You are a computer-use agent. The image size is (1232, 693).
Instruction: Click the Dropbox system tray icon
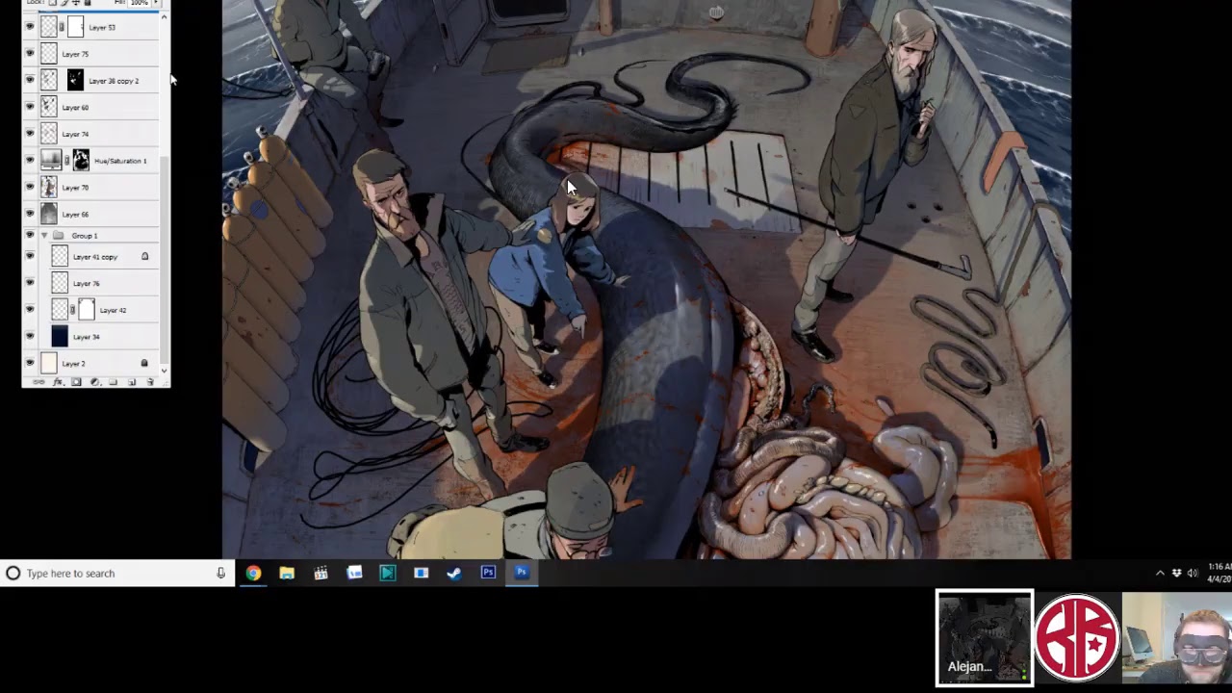[1176, 573]
